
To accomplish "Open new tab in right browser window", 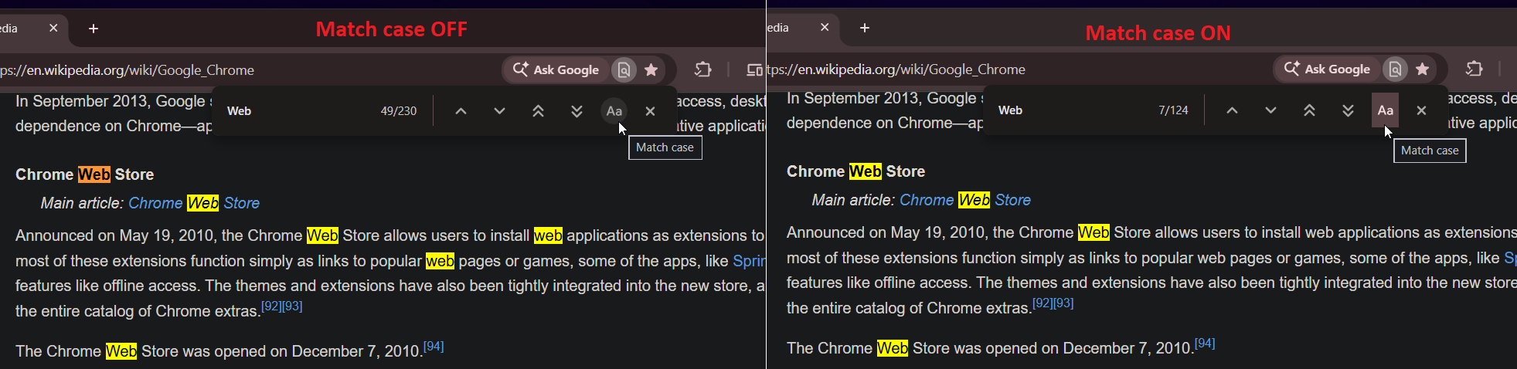I will (865, 28).
